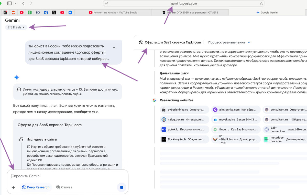Toggle the Safari sidebar button
Image resolution: width=307 pixels, height=195 pixels.
(9, 3)
